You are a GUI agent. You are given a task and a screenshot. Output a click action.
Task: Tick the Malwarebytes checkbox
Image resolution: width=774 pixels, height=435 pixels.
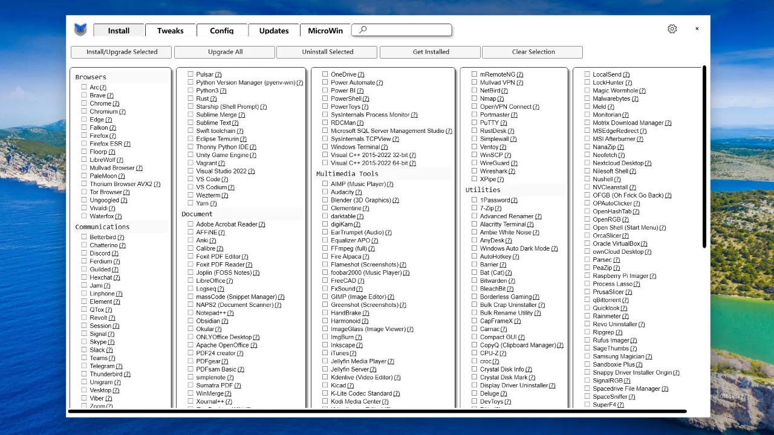tap(587, 98)
